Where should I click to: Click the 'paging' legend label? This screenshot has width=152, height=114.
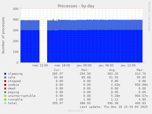click(13, 92)
